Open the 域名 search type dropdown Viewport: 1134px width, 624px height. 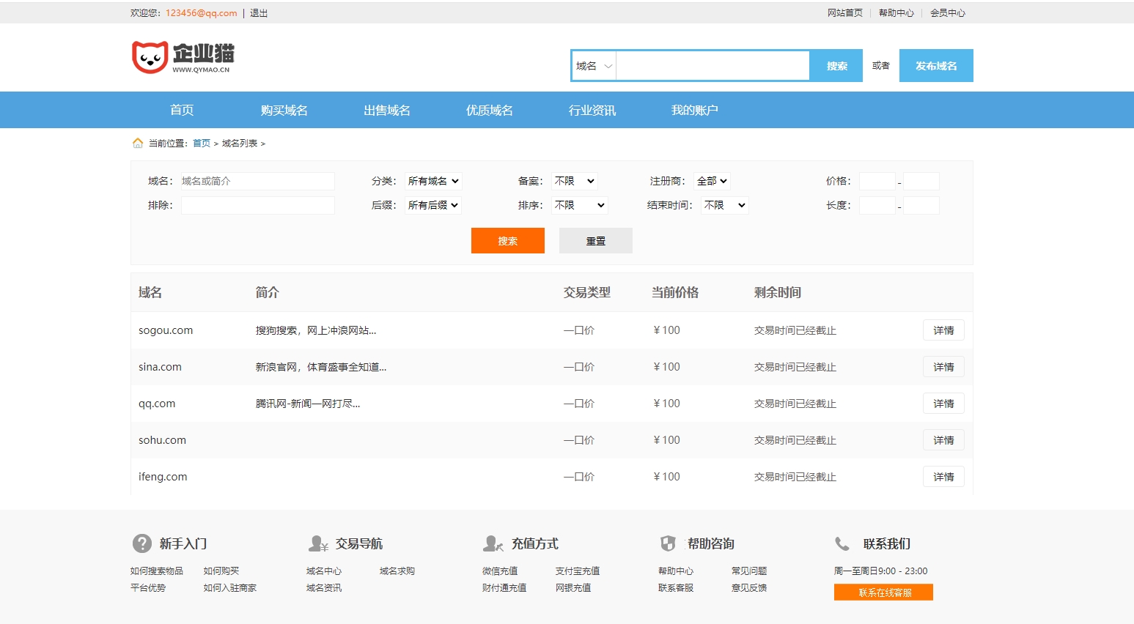(x=594, y=66)
